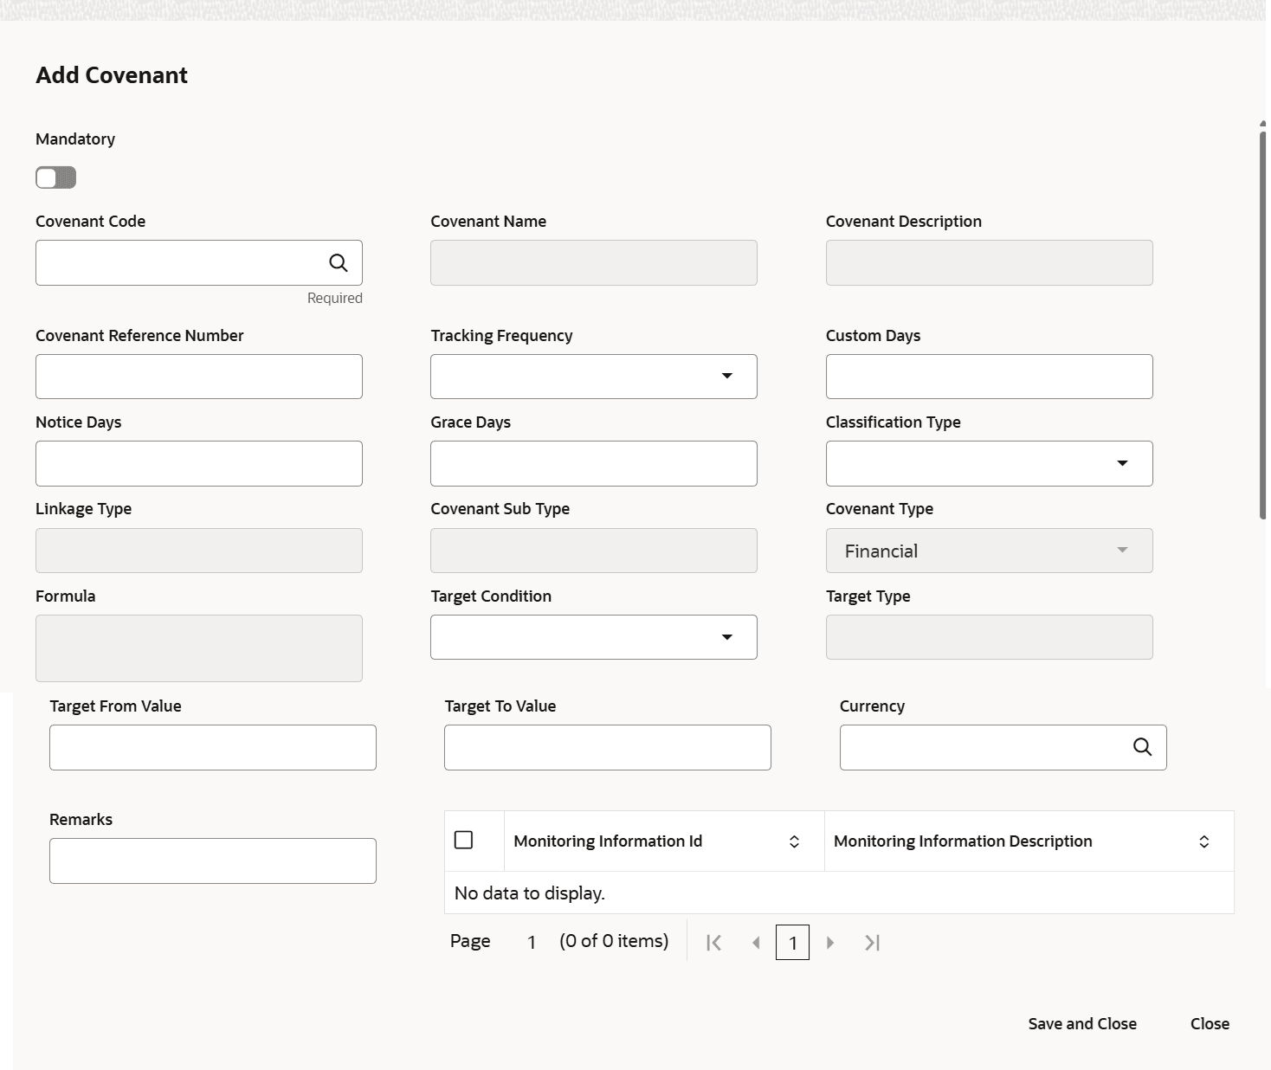This screenshot has height=1070, width=1271.
Task: Select the page number 1 box
Action: tap(792, 943)
